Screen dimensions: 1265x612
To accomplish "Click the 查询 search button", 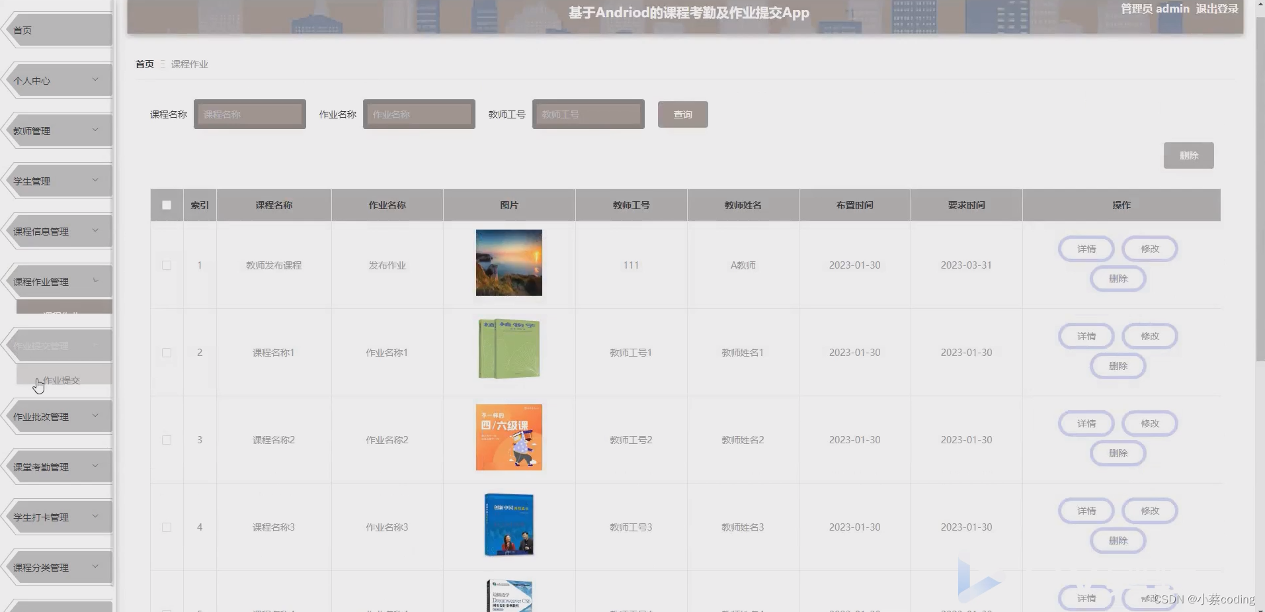I will [683, 114].
